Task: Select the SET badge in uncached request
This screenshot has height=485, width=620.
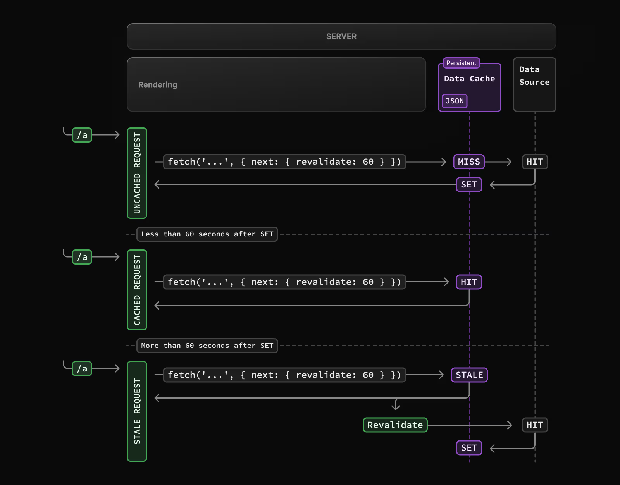Action: [x=468, y=185]
